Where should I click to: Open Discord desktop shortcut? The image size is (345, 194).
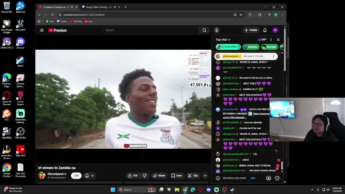coord(20,43)
